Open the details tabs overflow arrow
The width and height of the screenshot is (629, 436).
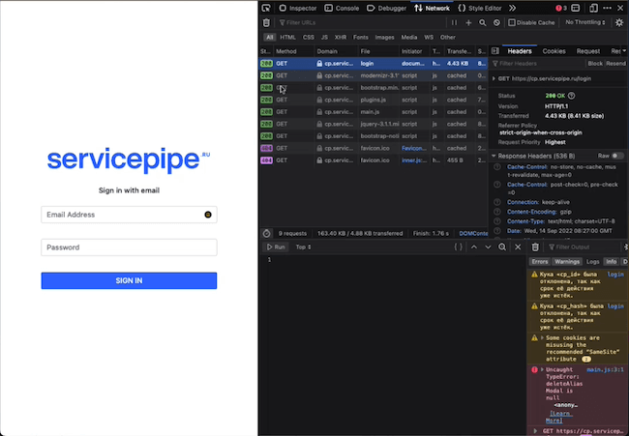(624, 51)
